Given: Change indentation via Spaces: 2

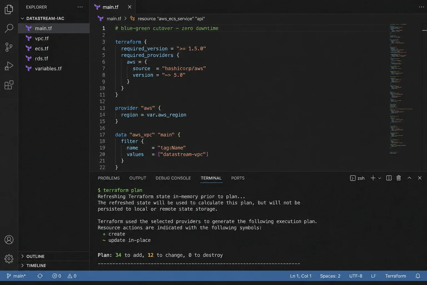Looking at the screenshot, I should click(330, 276).
